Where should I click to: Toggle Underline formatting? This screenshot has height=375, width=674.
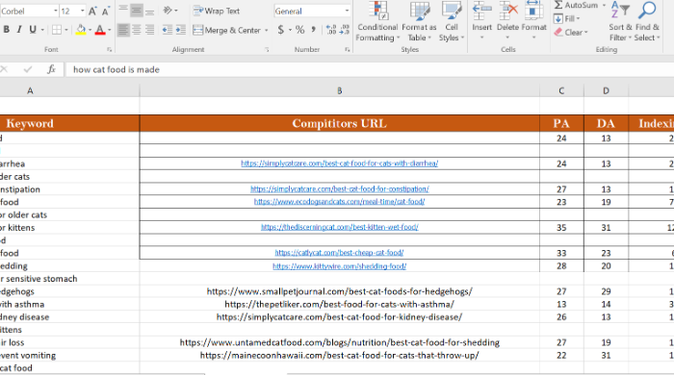click(33, 30)
